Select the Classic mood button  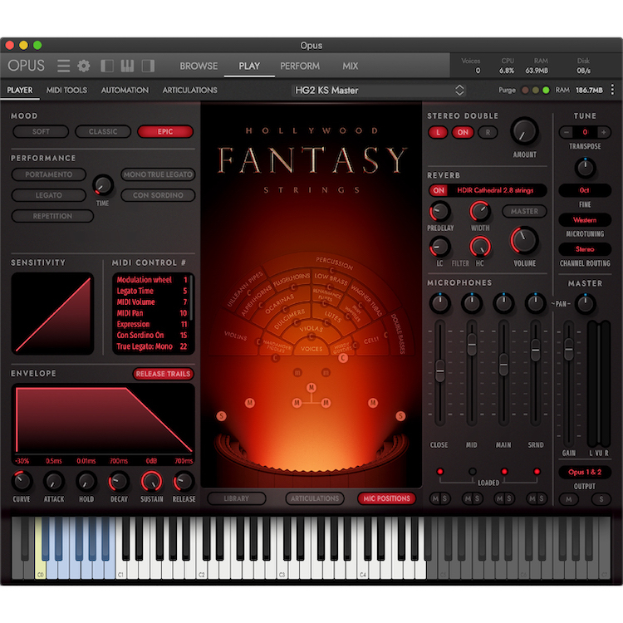click(x=103, y=131)
